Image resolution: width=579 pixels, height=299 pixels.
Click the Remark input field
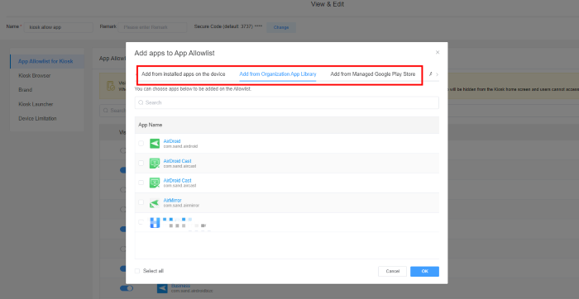[152, 27]
